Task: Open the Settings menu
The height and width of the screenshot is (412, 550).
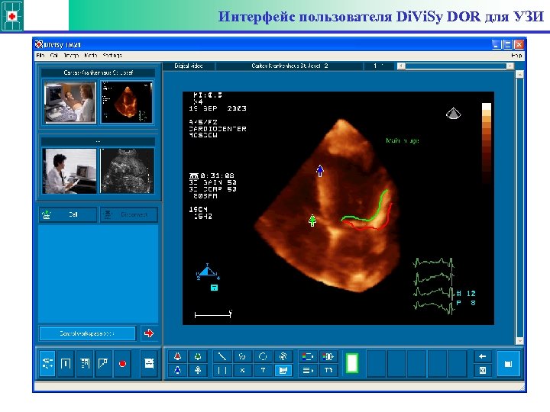Action: (x=112, y=56)
